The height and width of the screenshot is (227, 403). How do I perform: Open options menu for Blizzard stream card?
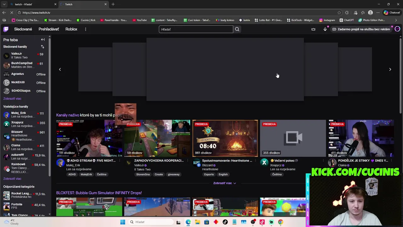(255, 161)
